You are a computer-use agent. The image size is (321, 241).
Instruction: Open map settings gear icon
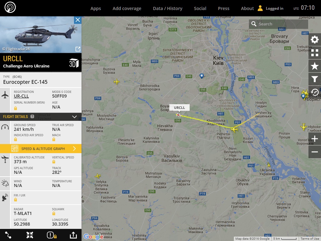pyautogui.click(x=315, y=40)
